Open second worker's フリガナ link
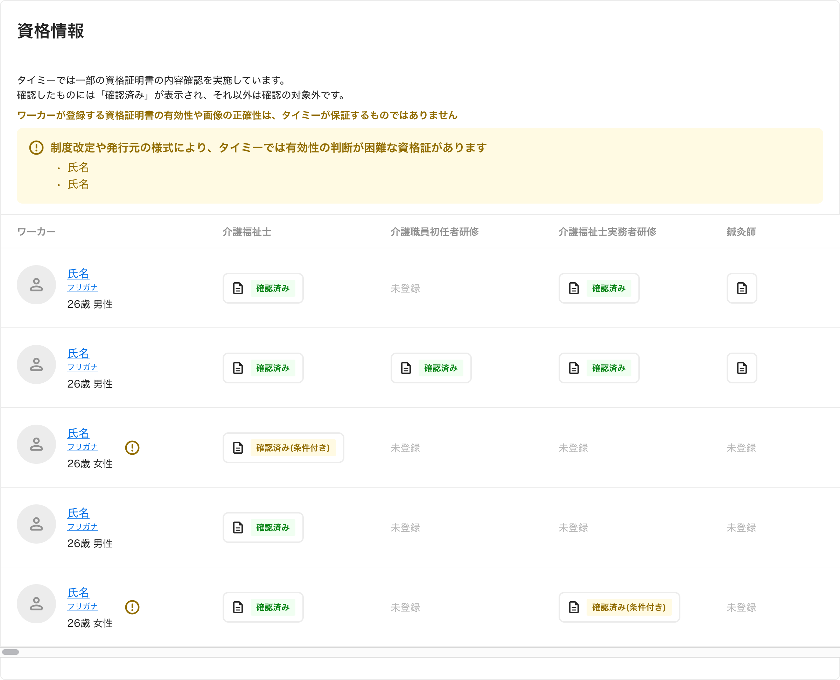The image size is (840, 680). click(x=83, y=367)
